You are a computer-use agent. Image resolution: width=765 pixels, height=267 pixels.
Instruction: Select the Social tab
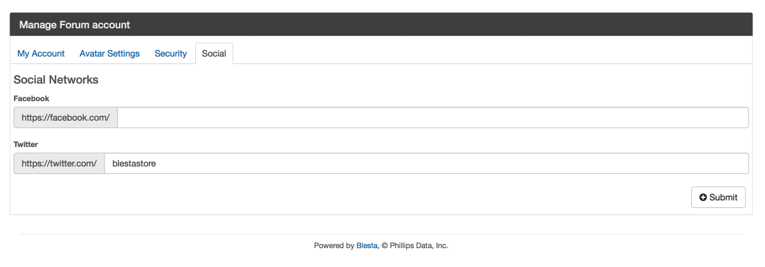click(214, 53)
